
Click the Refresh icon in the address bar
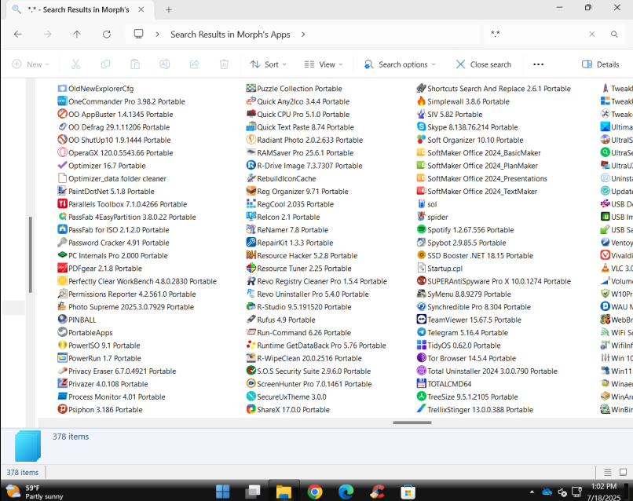[x=107, y=35]
